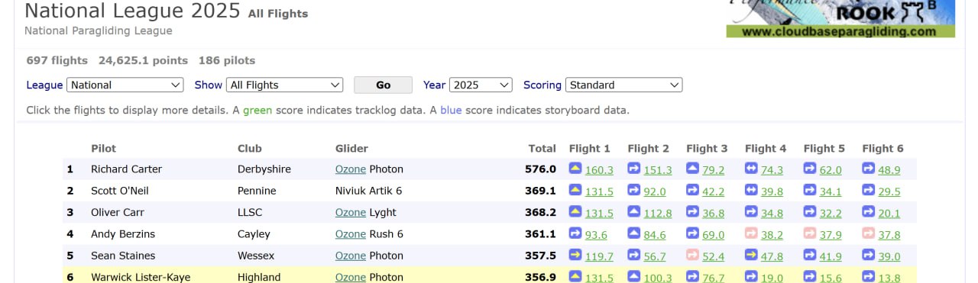Click the arrow icon beside score 119.7
The height and width of the screenshot is (283, 978).
point(575,256)
